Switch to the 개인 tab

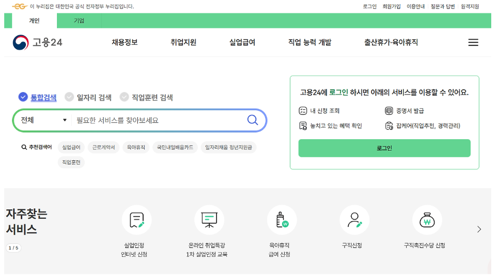coord(34,21)
